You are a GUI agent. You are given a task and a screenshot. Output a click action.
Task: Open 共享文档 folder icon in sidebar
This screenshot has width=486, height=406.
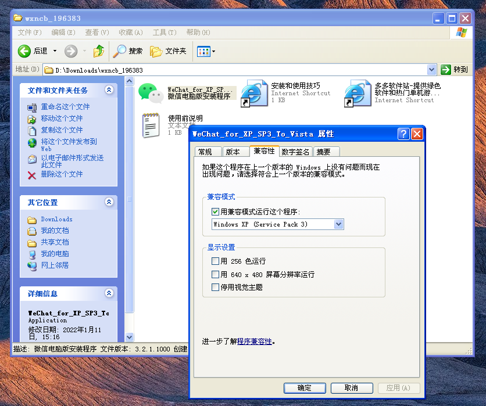point(31,243)
